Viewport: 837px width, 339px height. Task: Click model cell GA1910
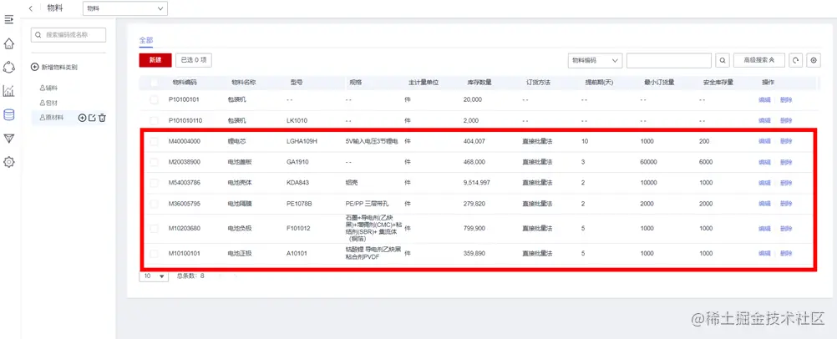[297, 162]
